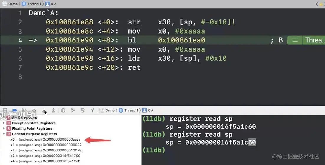Screen dimensions: 325x165
Task: Open the debug memory graph icon
Action: 73,110
